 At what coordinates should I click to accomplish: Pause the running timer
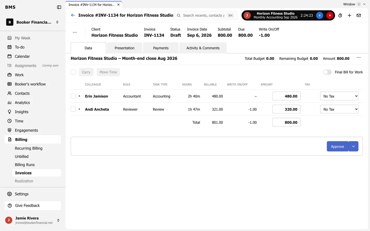[x=320, y=15]
